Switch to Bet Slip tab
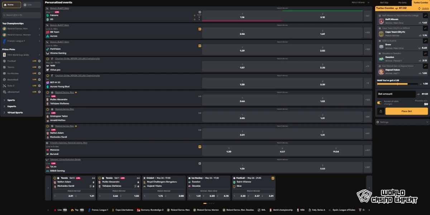The height and width of the screenshot is (215, 430). tap(384, 3)
